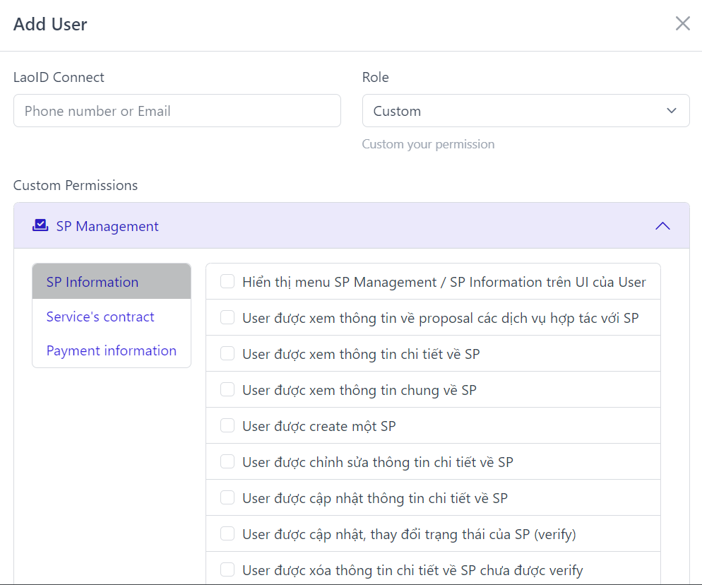This screenshot has width=702, height=585.
Task: Enable 'thay đổi trạng thái của SP (verify)'
Action: pyautogui.click(x=227, y=533)
